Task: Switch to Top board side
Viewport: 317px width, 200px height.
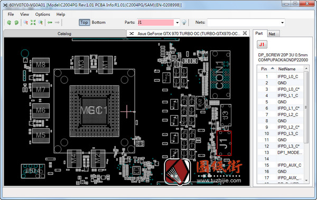Action: [x=84, y=22]
